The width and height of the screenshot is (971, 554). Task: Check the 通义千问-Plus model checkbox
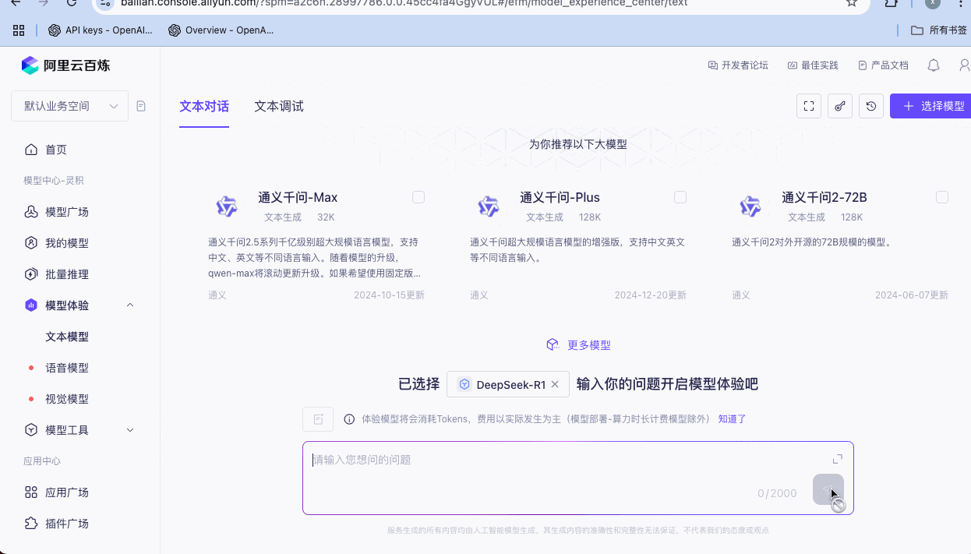(680, 197)
